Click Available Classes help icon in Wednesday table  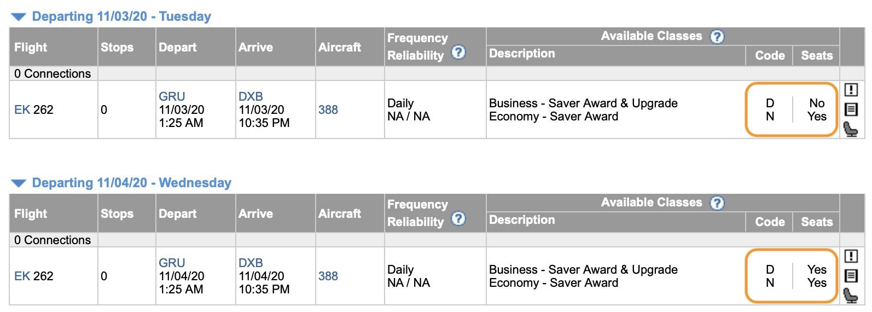pyautogui.click(x=717, y=203)
